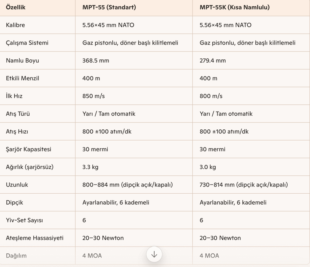Click the MPT-55 (Standart) column header

point(109,7)
